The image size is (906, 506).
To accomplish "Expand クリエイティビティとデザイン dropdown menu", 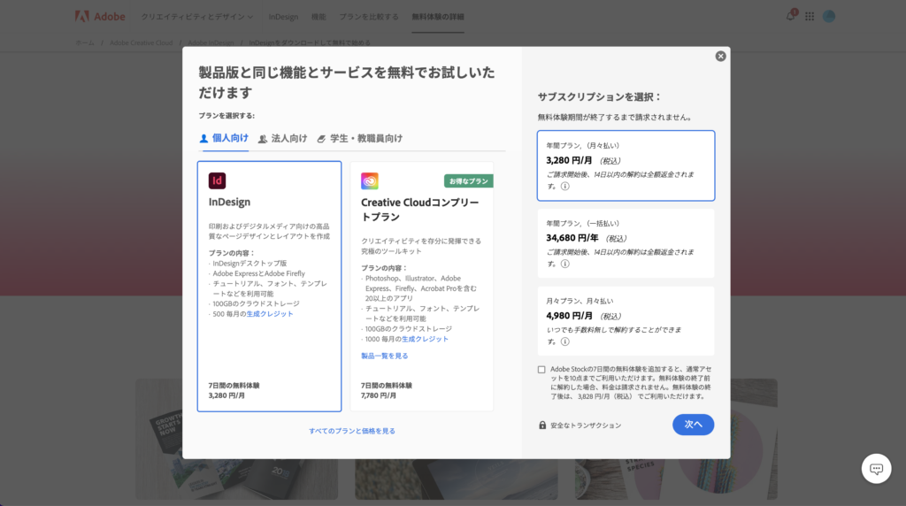I will 197,17.
